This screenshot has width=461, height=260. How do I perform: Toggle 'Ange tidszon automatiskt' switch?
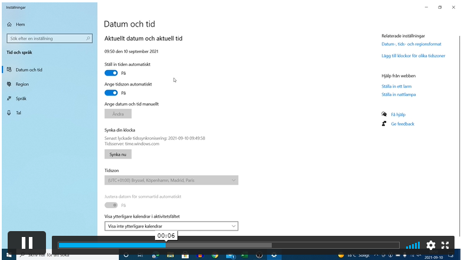pyautogui.click(x=111, y=93)
